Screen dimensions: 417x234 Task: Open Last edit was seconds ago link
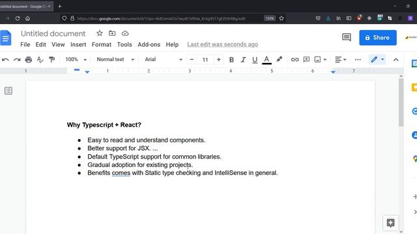pos(223,45)
